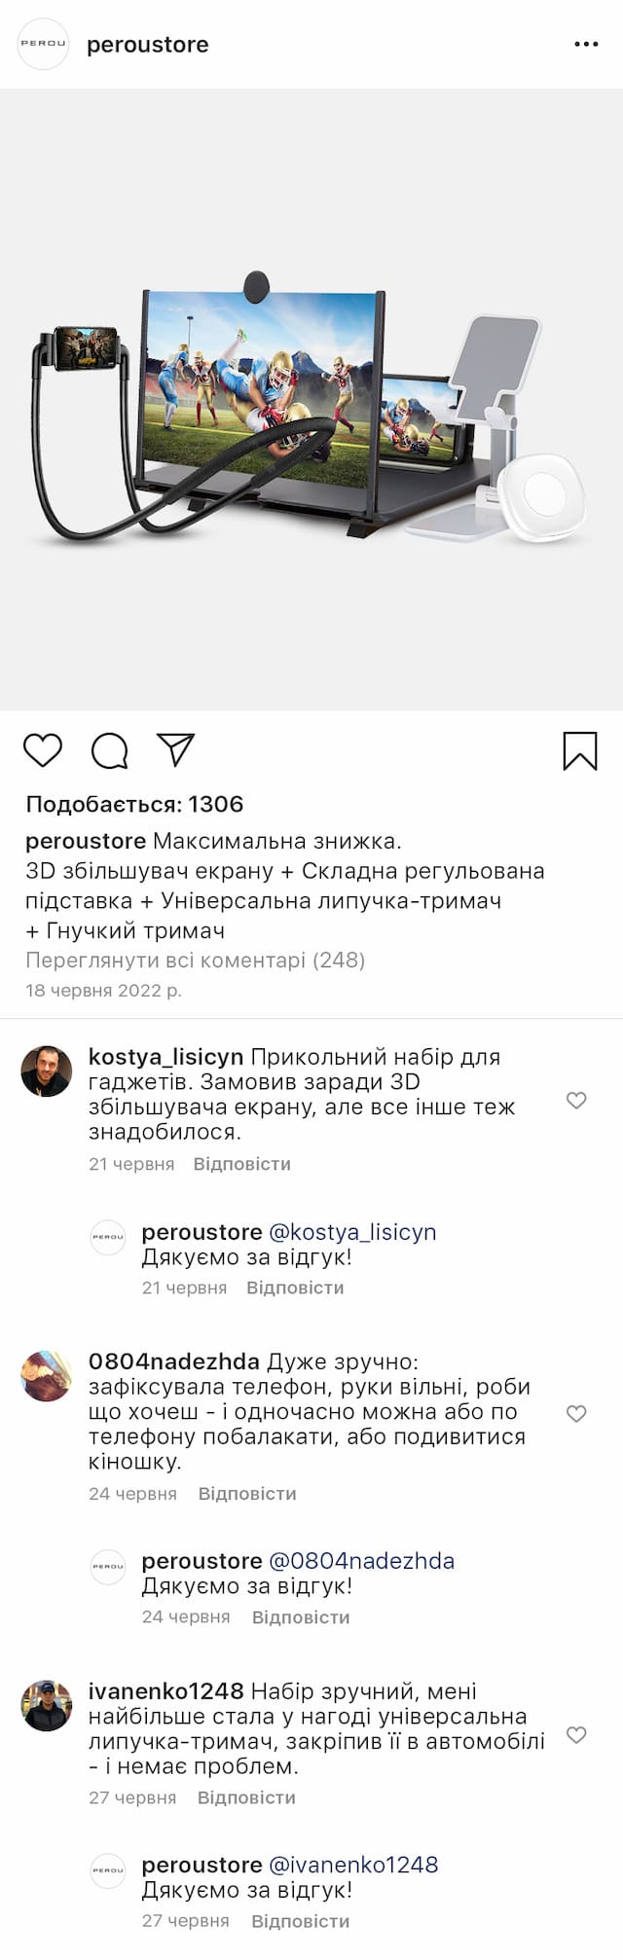Open 0804nadezhda's profile picture
Viewport: 623px width, 1960px height.
pyautogui.click(x=47, y=1376)
